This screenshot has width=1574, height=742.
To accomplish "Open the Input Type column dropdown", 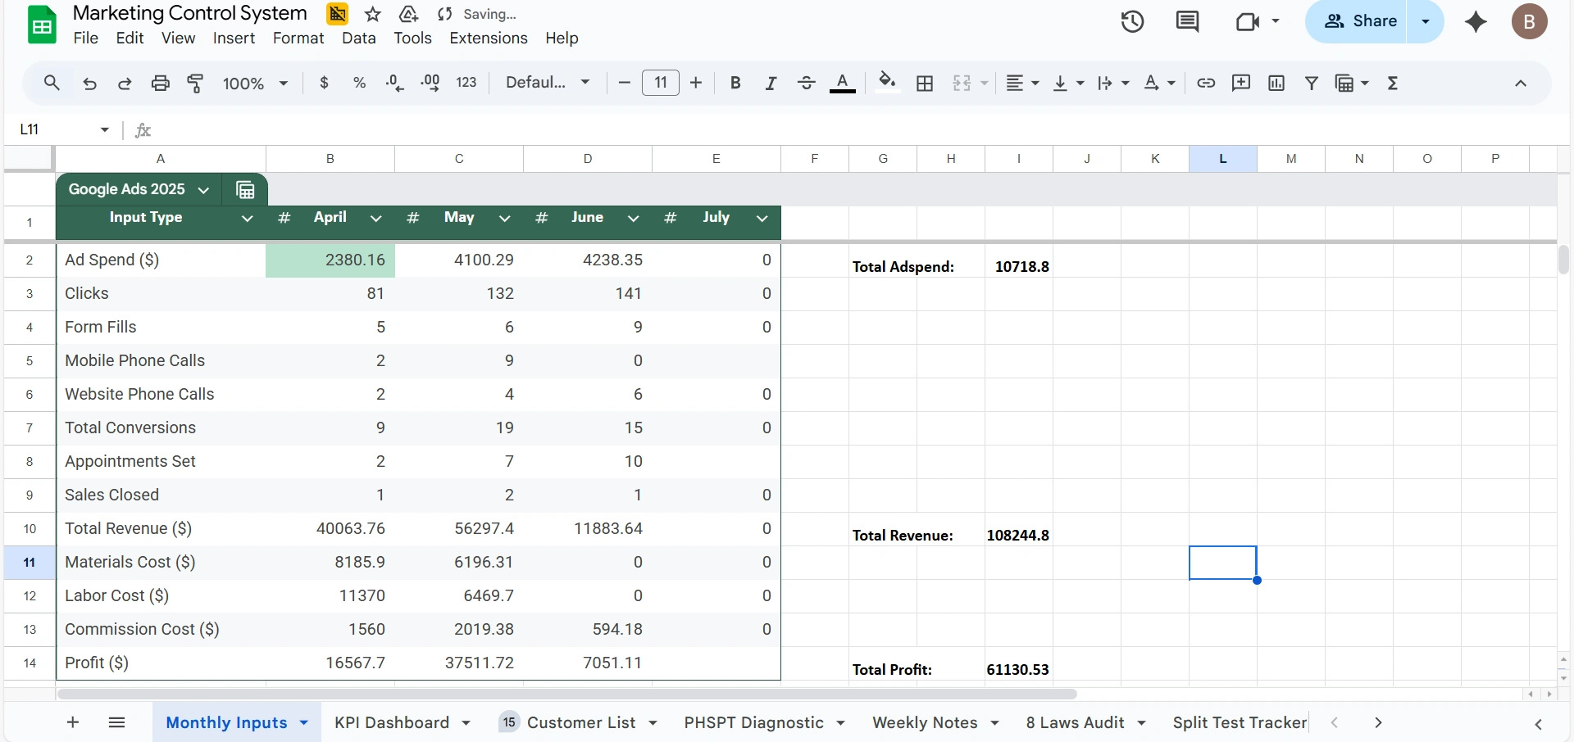I will 247,218.
